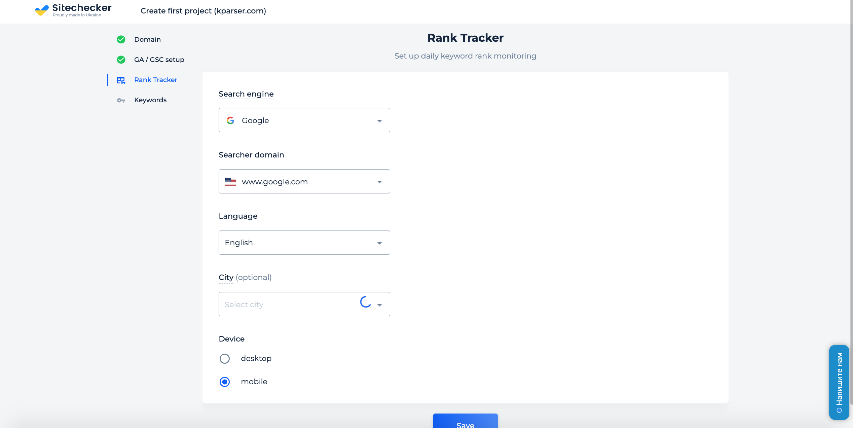
Task: Click the Searcher domain label
Action: click(x=251, y=155)
